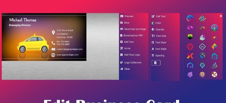The image size is (226, 103).
Task: Open the Logo Collection
Action: coord(131,62)
